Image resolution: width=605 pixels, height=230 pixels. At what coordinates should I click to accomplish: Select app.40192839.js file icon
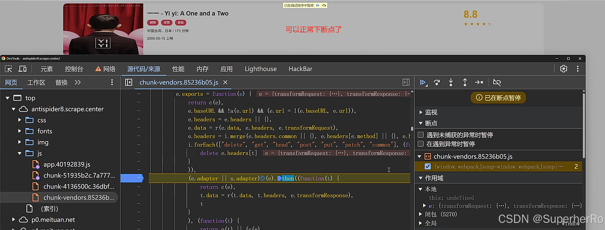click(35, 164)
